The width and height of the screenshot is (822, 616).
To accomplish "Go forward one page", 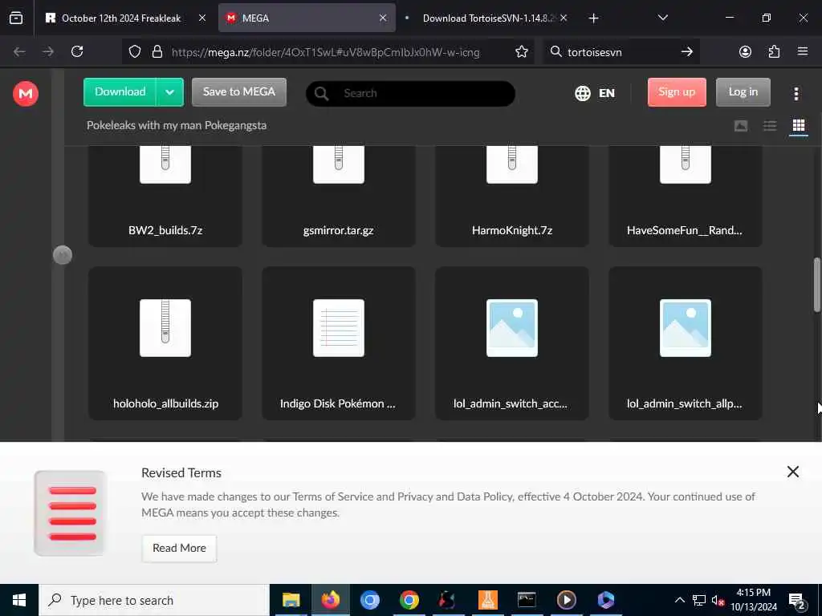I will pyautogui.click(x=48, y=51).
